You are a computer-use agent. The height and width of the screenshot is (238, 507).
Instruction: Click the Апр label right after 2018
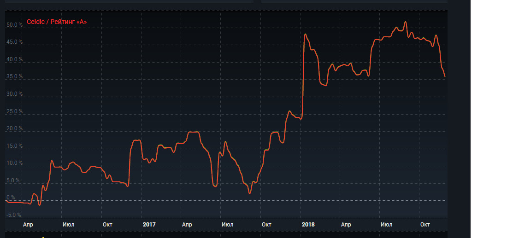346,225
